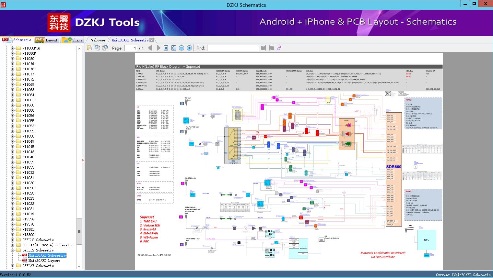Image resolution: width=493 pixels, height=278 pixels.
Task: Go to the previous page
Action: tap(150, 48)
